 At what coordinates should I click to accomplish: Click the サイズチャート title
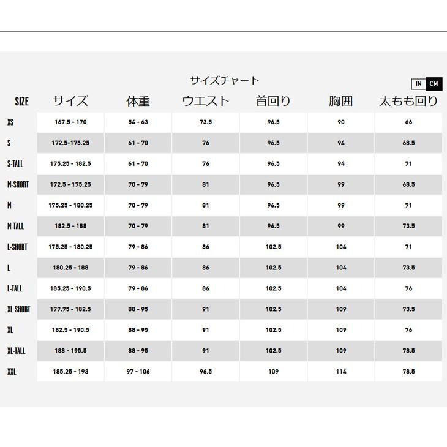tap(225, 80)
